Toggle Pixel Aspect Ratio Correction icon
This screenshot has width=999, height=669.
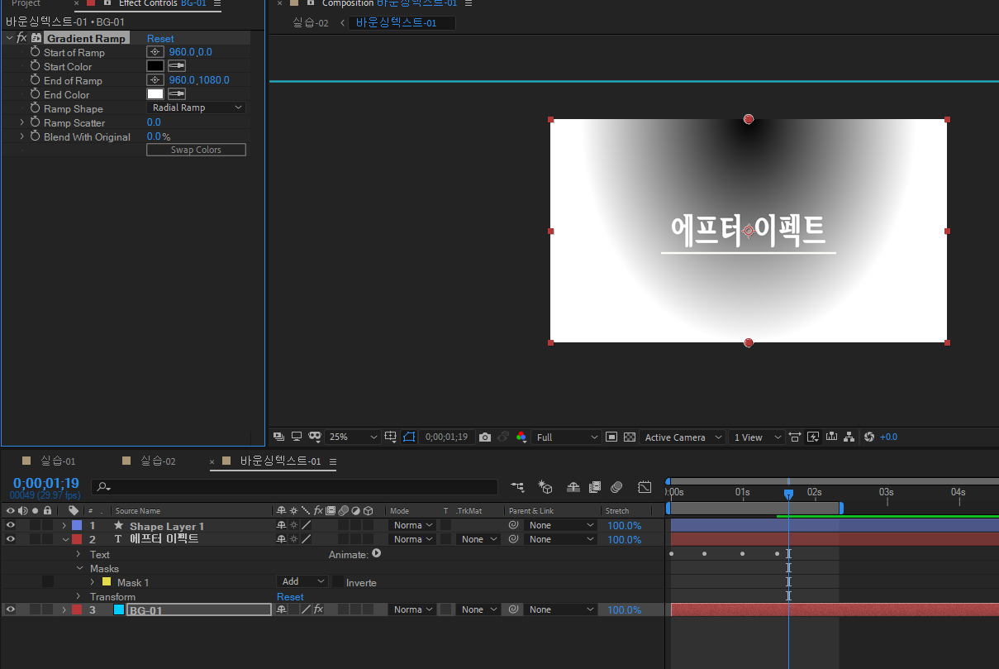click(795, 437)
